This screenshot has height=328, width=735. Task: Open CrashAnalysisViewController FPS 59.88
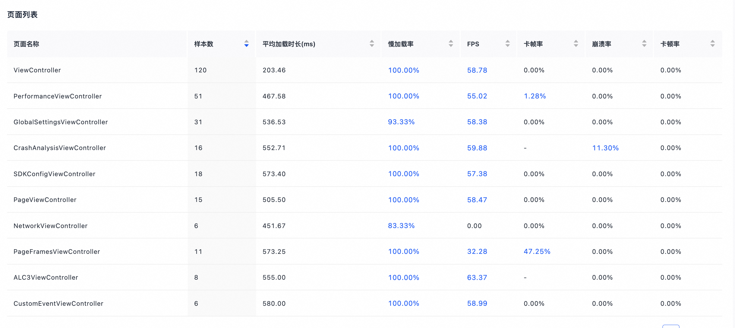pyautogui.click(x=477, y=148)
